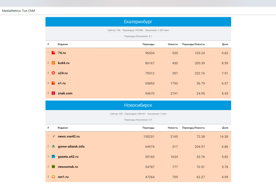Viewport: 276px width, 184px height.
Task: Open the gorno-altaisk.info link
Action: pos(71,146)
